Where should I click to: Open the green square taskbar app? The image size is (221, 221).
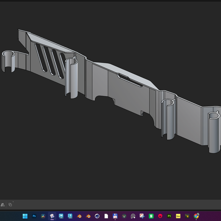pyautogui.click(x=151, y=216)
